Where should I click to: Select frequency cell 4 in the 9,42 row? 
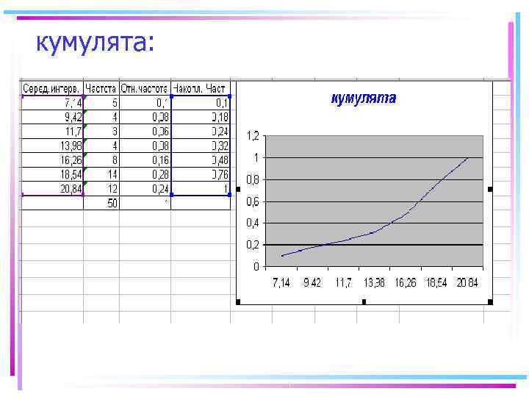coord(101,117)
